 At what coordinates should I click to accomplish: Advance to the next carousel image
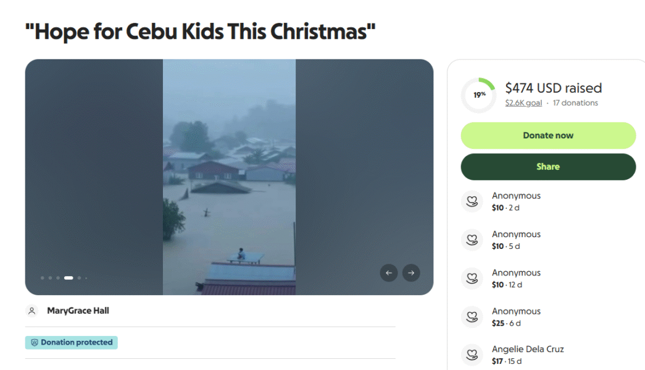tap(411, 272)
